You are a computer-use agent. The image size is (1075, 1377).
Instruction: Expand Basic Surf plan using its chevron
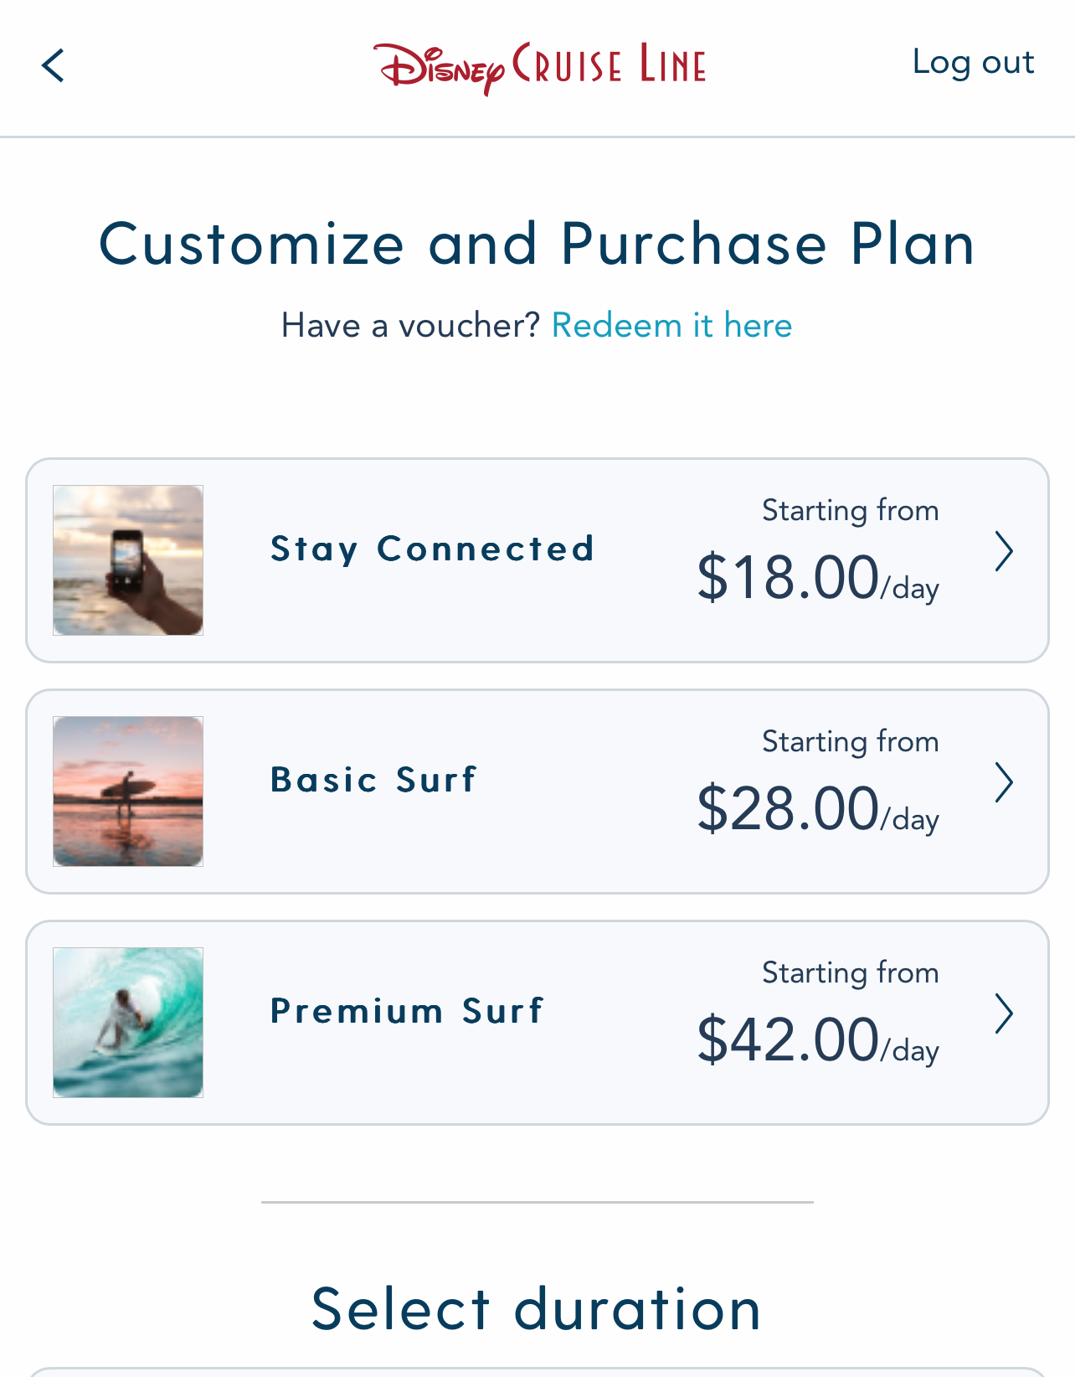point(1004,783)
